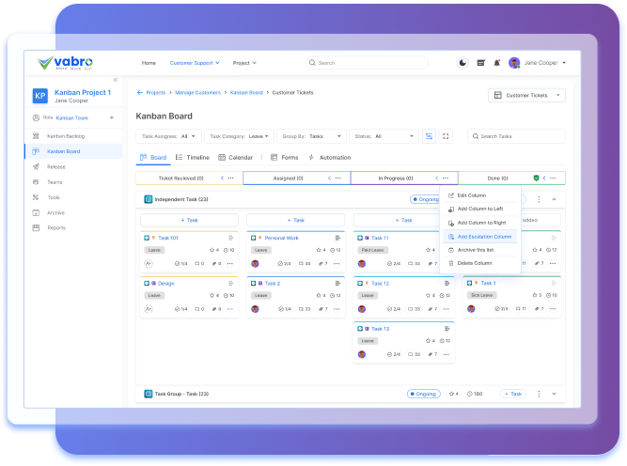
Task: Switch to the Timeline tab
Action: click(193, 158)
